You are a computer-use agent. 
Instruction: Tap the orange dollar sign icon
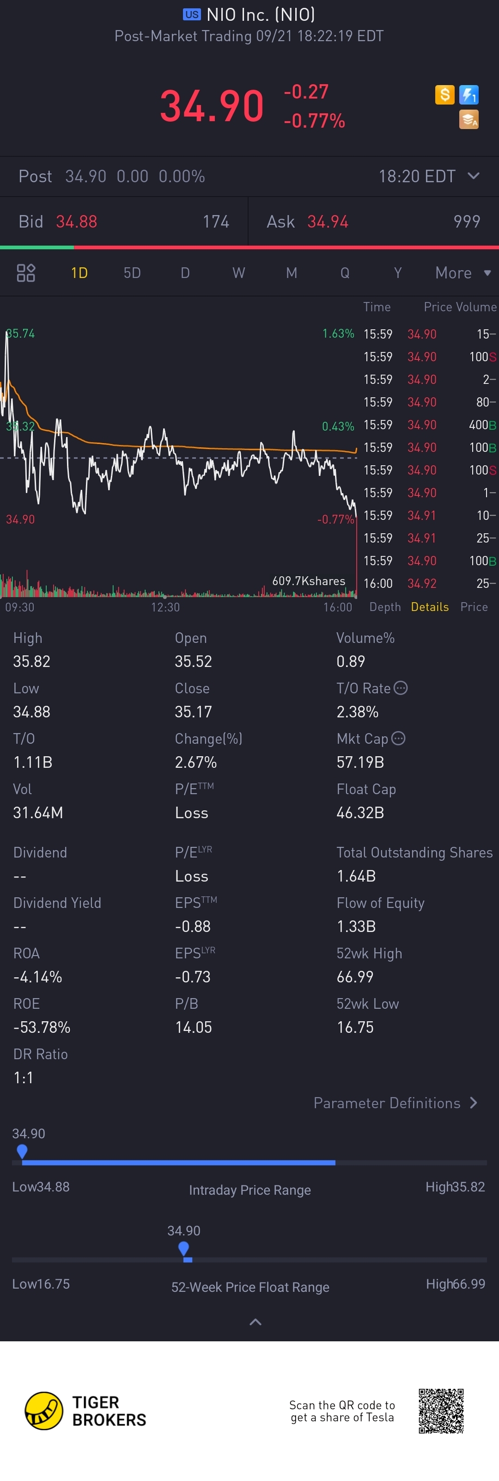(444, 95)
